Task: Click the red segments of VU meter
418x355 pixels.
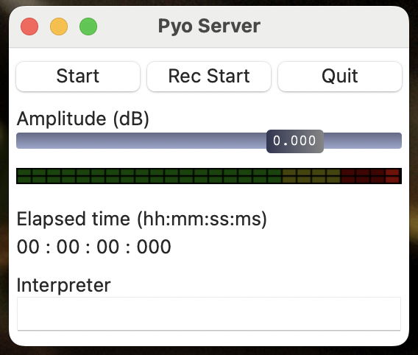Action: tap(371, 176)
